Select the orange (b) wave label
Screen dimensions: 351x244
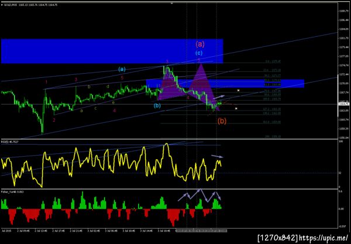pyautogui.click(x=222, y=121)
